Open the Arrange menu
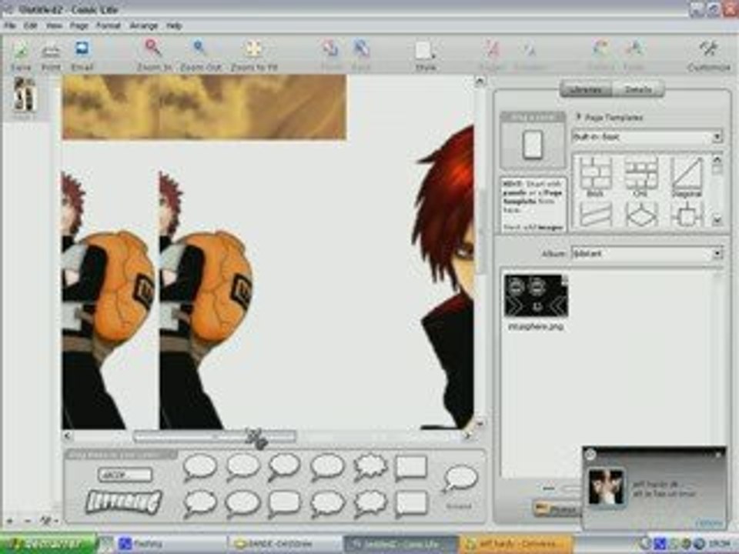 tap(143, 25)
